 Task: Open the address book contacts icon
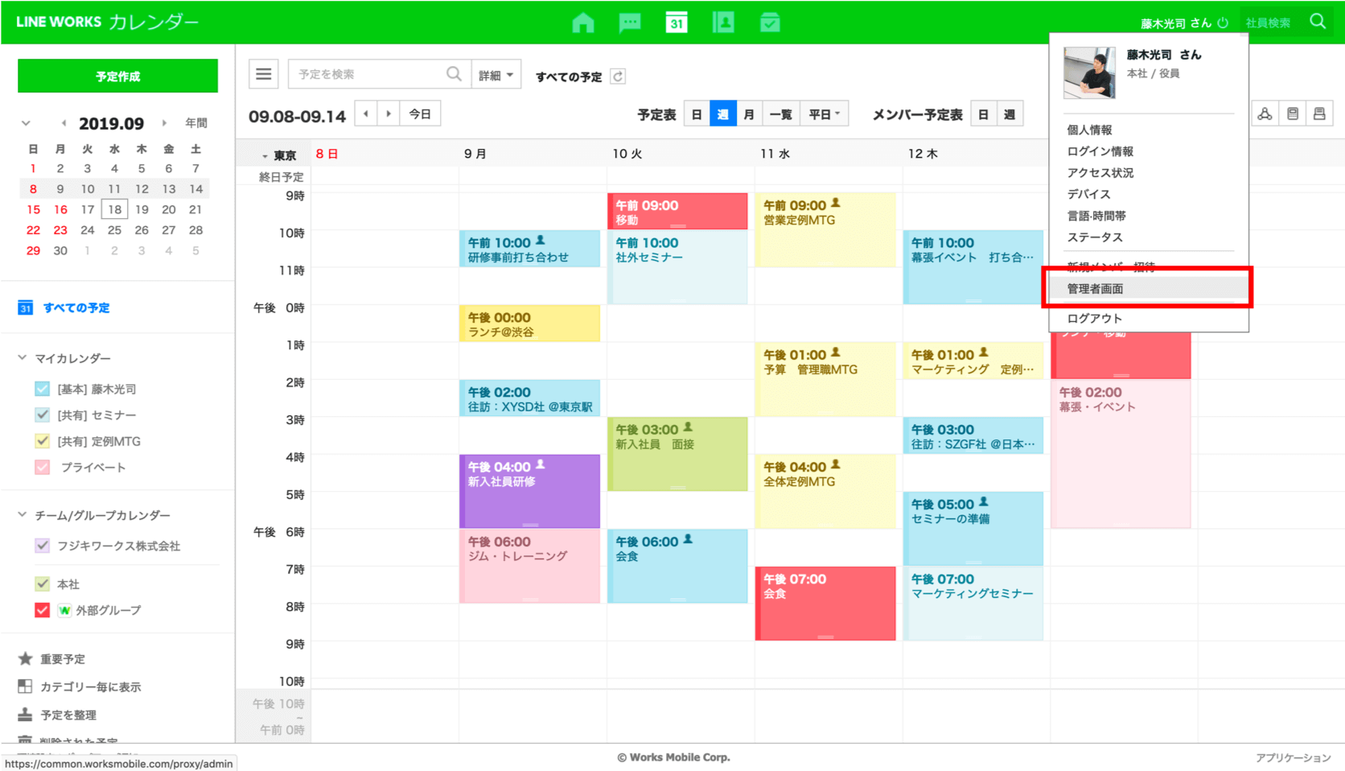pos(723,23)
